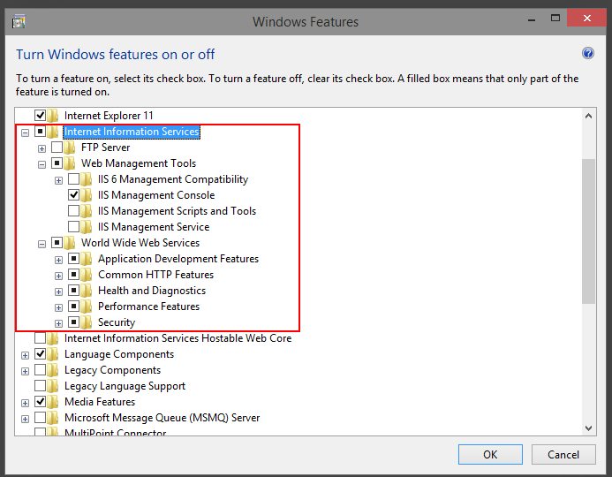The width and height of the screenshot is (612, 477).
Task: Click the Health and Diagnostics folder icon
Action: (87, 291)
